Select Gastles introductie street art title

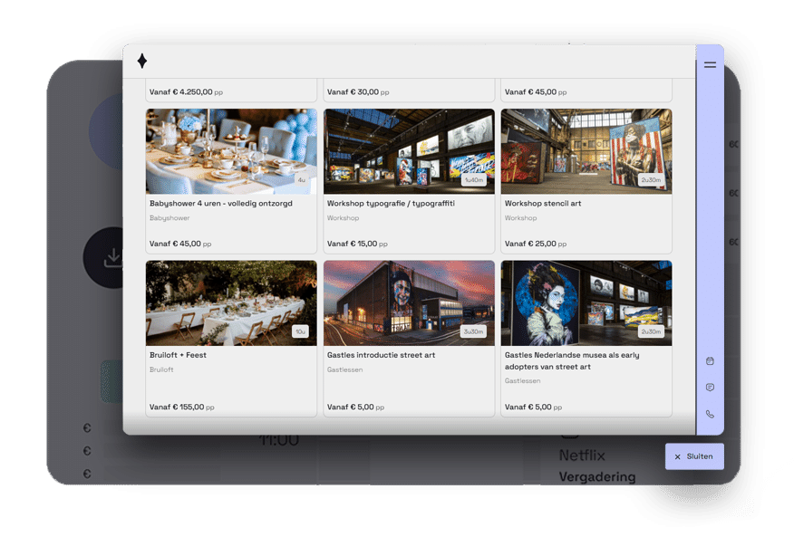tap(382, 355)
